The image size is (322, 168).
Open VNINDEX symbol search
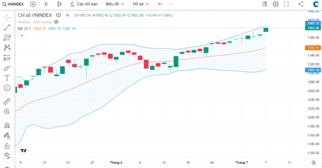[13, 4]
